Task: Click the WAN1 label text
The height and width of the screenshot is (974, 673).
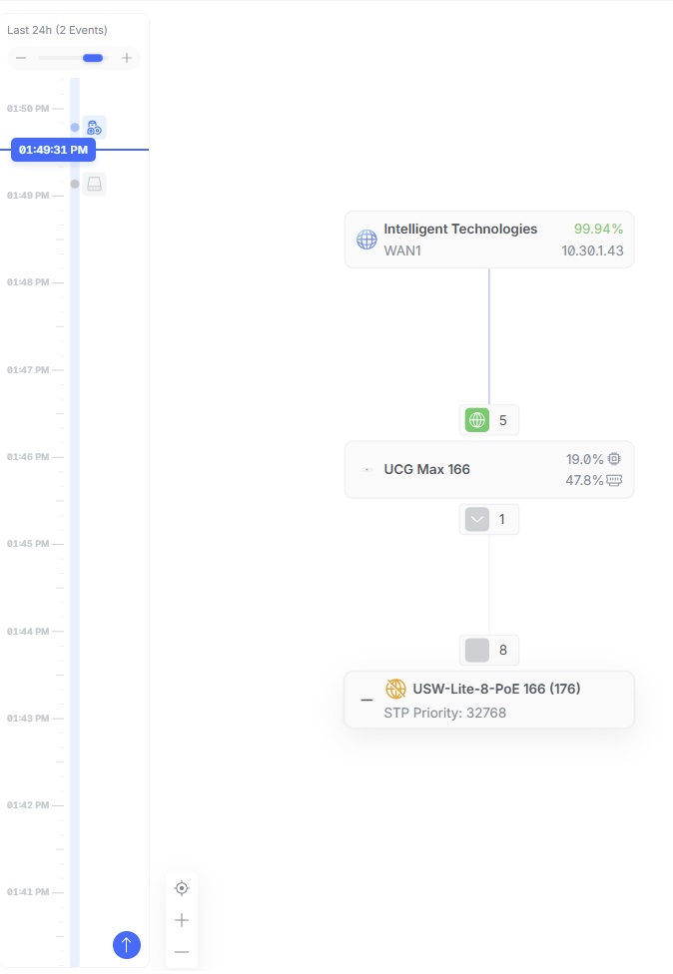Action: click(x=402, y=250)
